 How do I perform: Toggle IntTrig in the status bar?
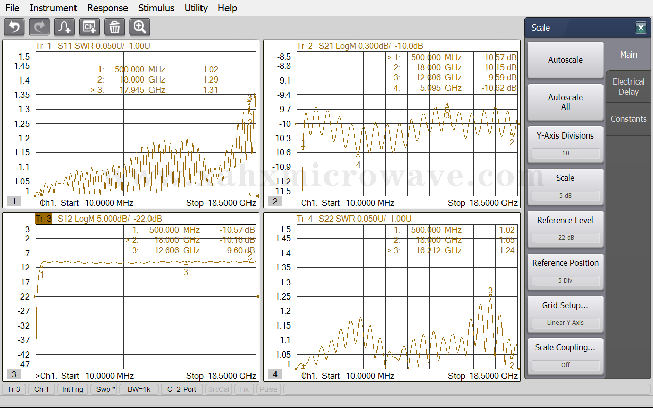tap(72, 389)
